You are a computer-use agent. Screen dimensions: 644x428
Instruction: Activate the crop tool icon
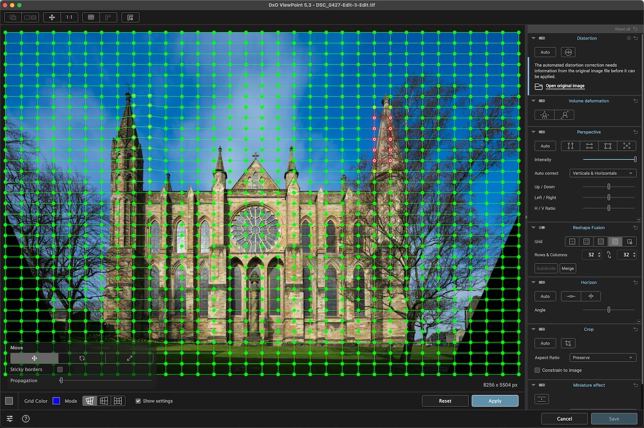pyautogui.click(x=568, y=343)
